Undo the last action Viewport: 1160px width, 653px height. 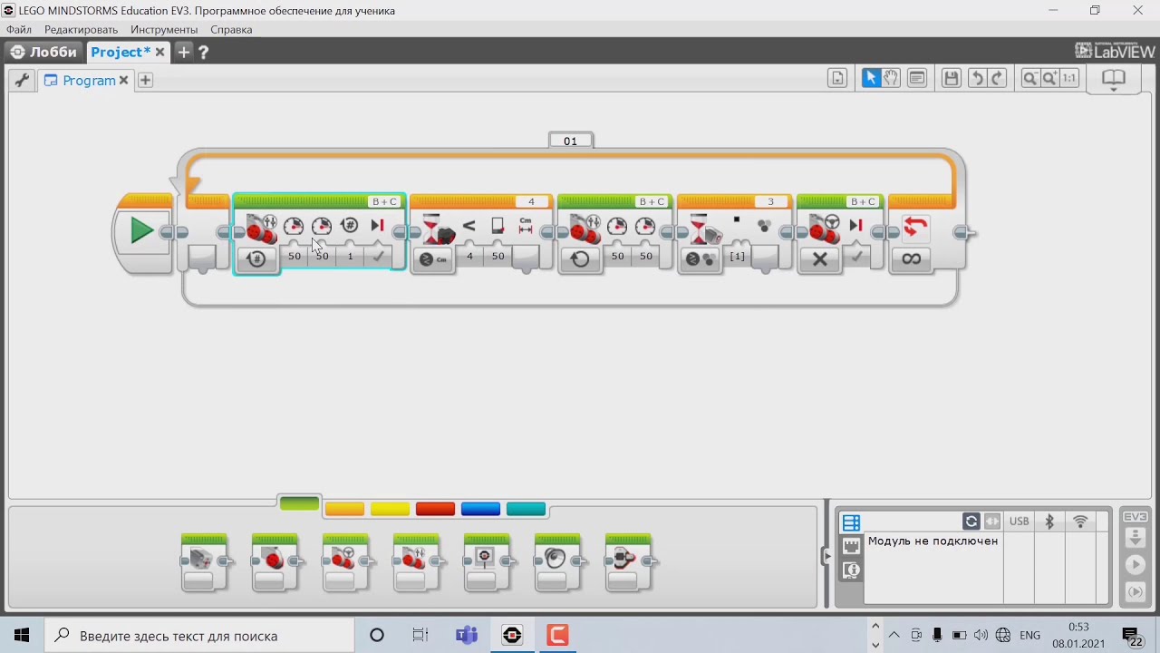point(977,78)
